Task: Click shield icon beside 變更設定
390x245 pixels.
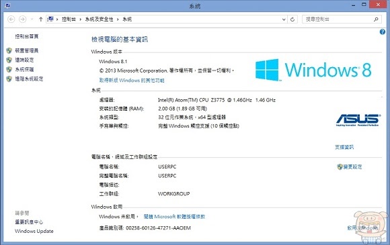Action: click(340, 167)
